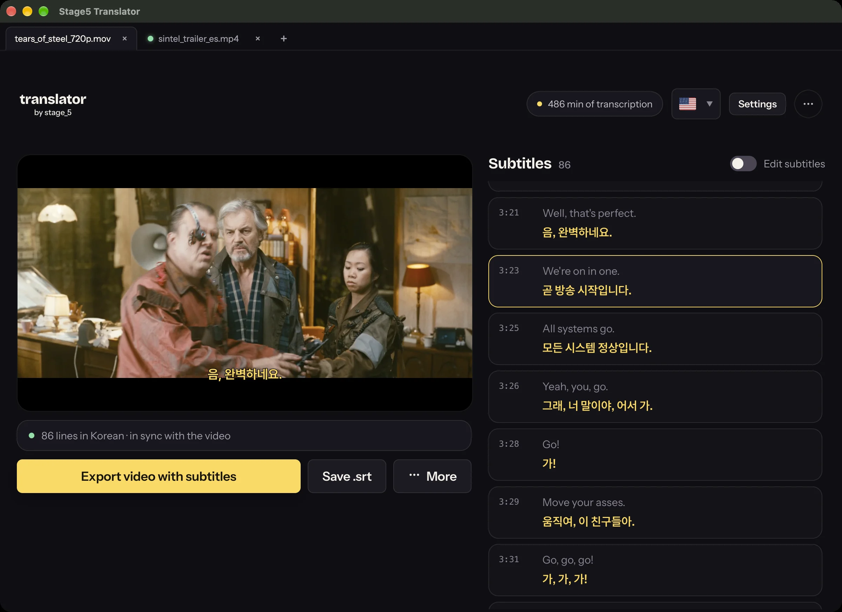Viewport: 842px width, 612px height.
Task: Select subtitle at 3:21 'Well, that's perfect.'
Action: tap(655, 223)
